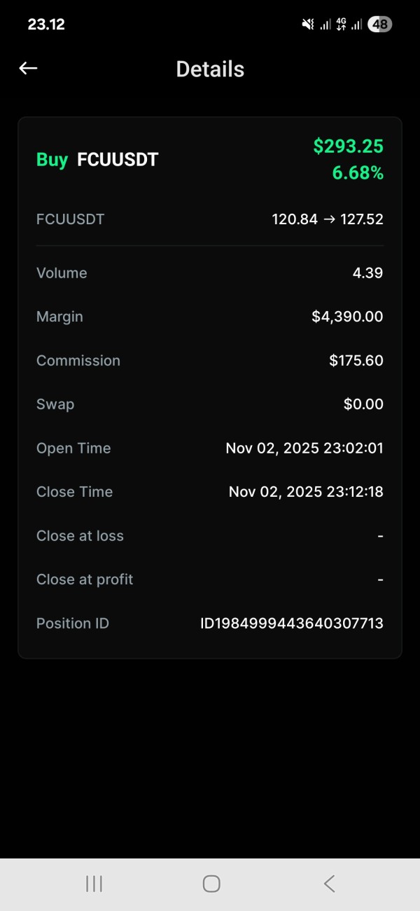Tap the Position ID number

click(291, 624)
